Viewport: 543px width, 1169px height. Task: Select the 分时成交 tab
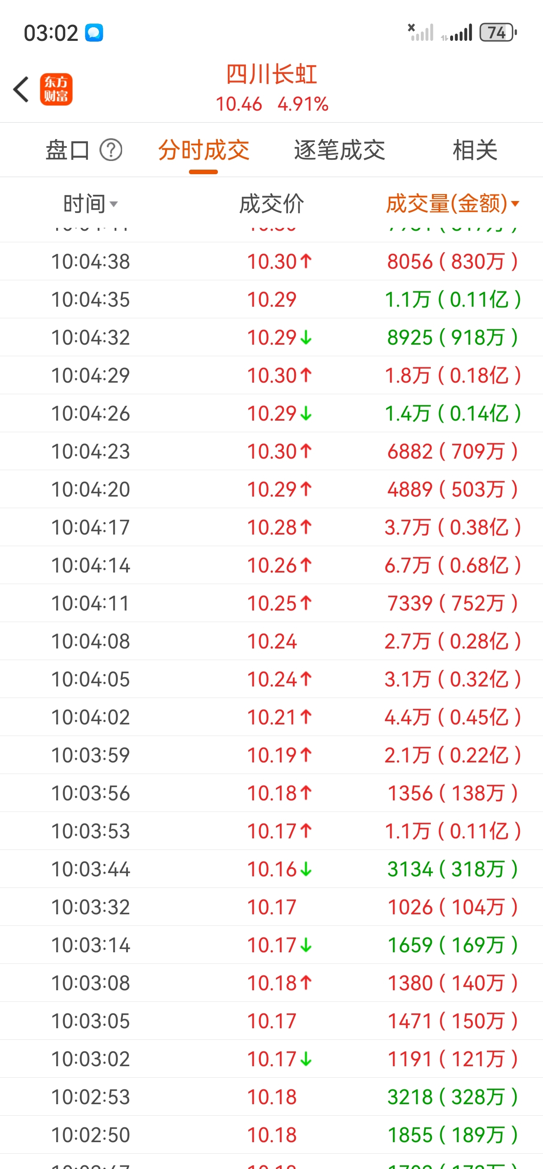[x=204, y=150]
